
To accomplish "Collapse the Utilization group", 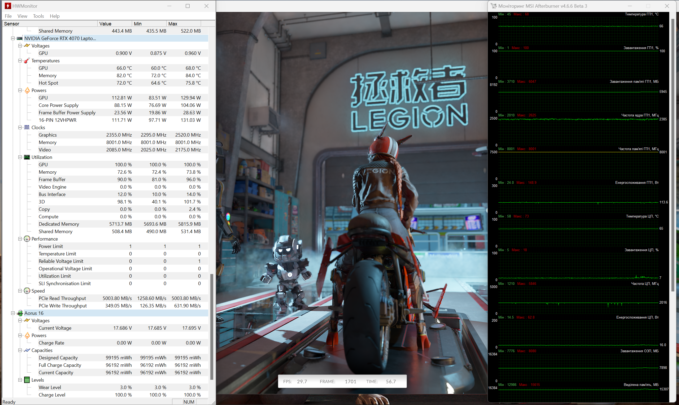I will pos(20,157).
